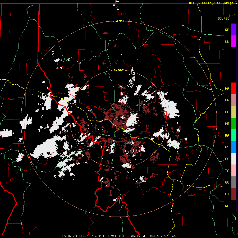Image resolution: width=238 pixels, height=238 pixels.
Task: Select the GC gray legend swatch
Action: [234, 182]
